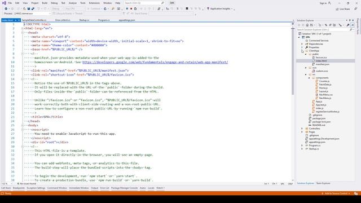
Task: Click the red Stop Debugging icon
Action: point(131,9)
